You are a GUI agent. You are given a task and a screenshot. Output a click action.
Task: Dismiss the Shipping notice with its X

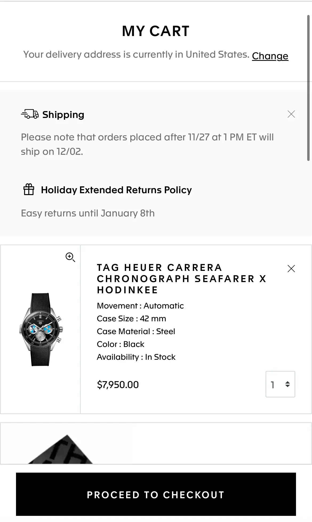tap(291, 114)
